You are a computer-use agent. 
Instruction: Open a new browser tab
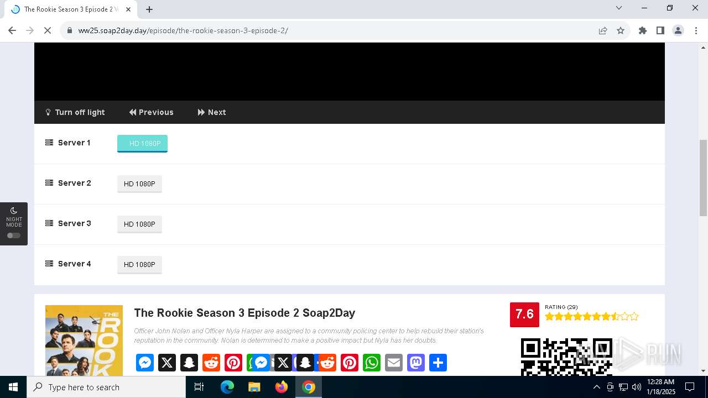[x=149, y=9]
